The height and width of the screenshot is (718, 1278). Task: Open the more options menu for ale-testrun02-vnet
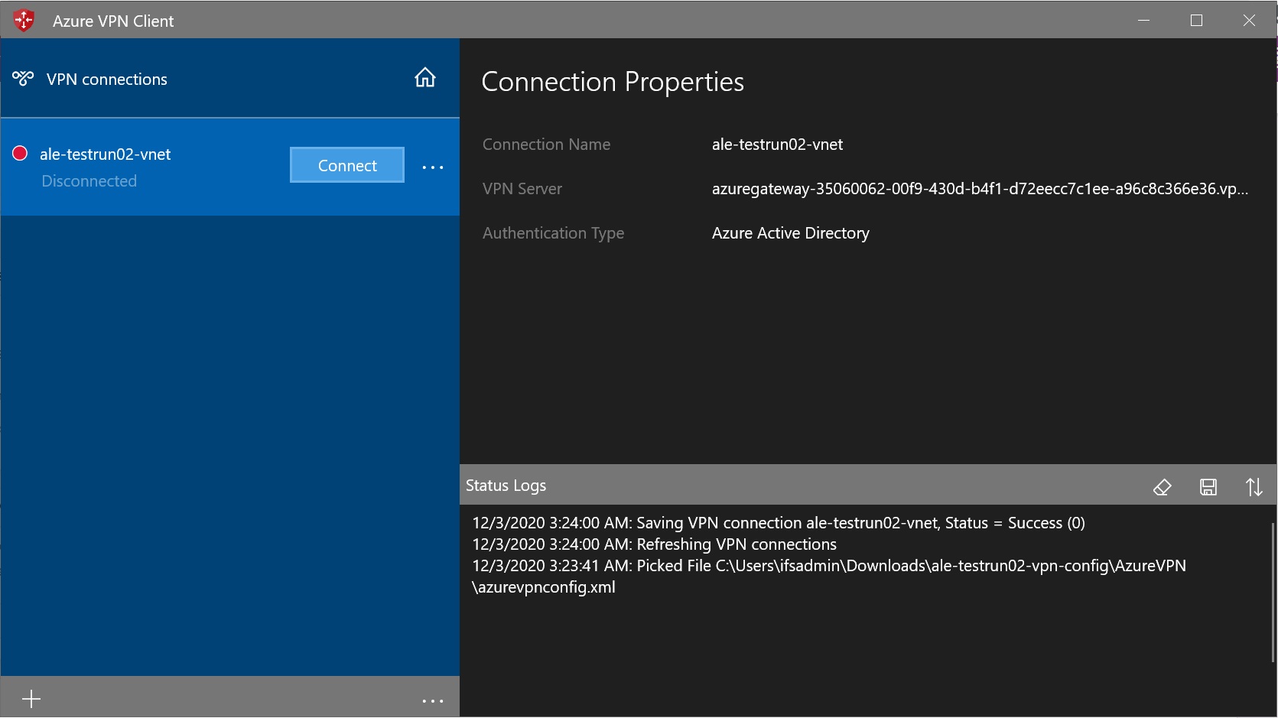[433, 167]
